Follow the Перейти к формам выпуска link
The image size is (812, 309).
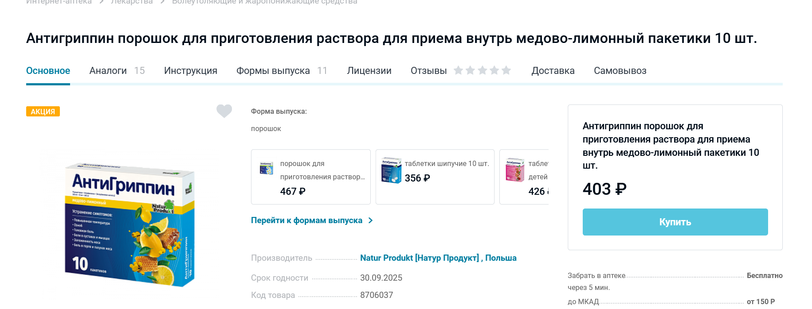[306, 220]
